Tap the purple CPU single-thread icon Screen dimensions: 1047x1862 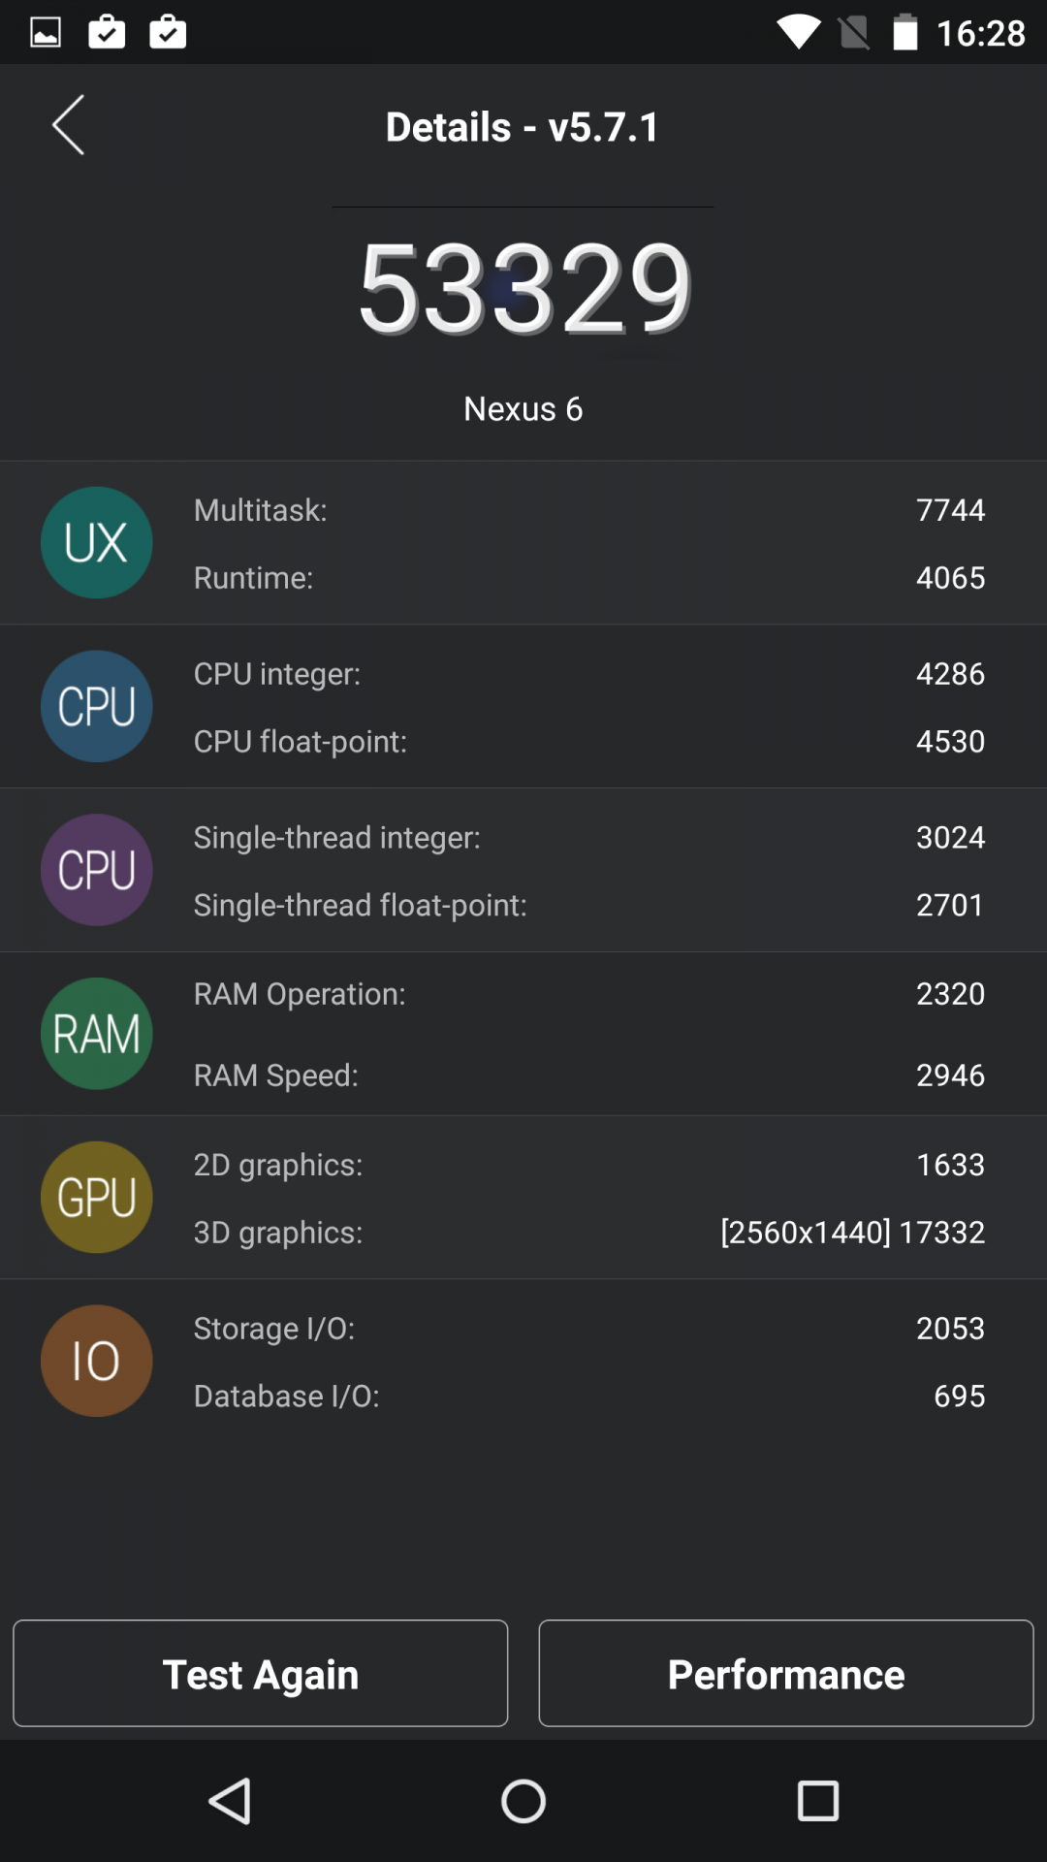(x=96, y=870)
